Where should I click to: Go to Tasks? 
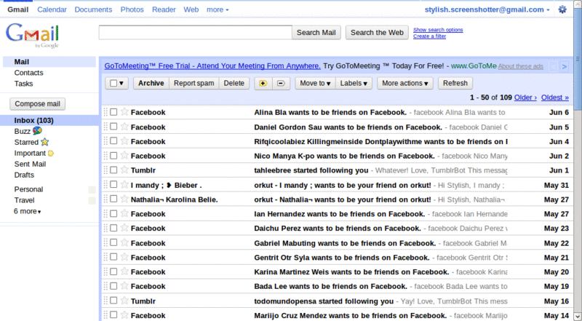(23, 84)
